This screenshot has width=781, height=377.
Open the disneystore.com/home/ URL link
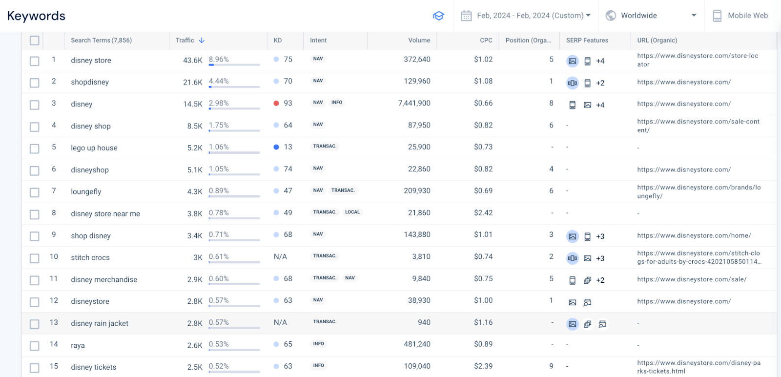point(694,235)
